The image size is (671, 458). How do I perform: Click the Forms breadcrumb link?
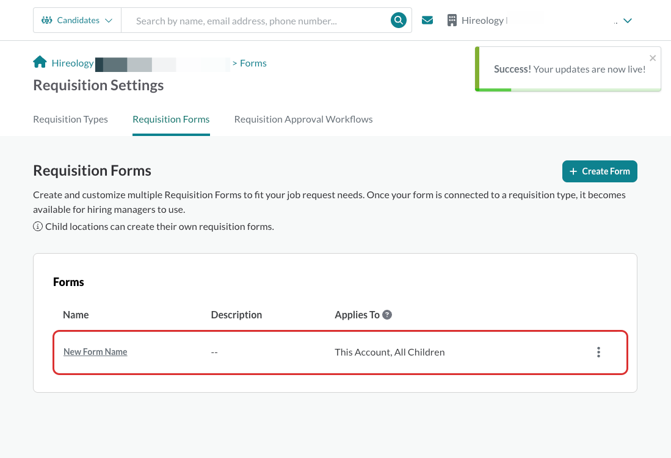click(253, 63)
